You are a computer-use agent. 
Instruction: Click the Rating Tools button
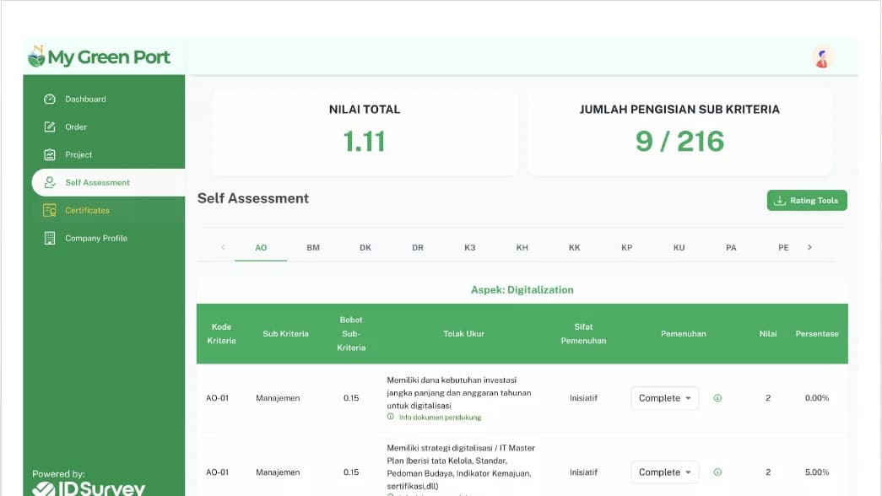click(x=807, y=201)
